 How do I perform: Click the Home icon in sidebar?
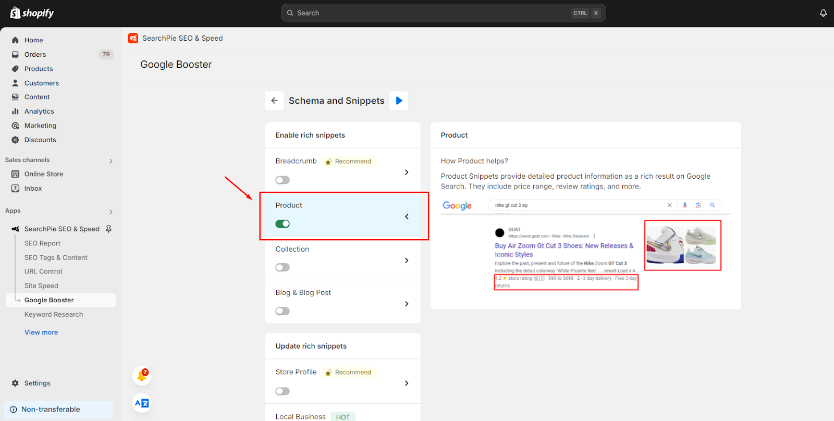[x=15, y=40]
